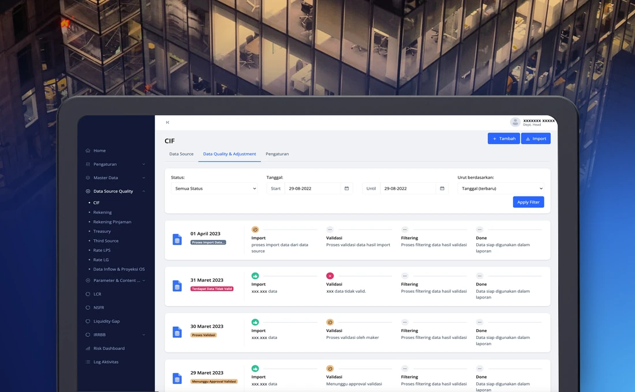Click the 31 Maret 2023 date heading
This screenshot has height=392, width=635.
tap(207, 280)
